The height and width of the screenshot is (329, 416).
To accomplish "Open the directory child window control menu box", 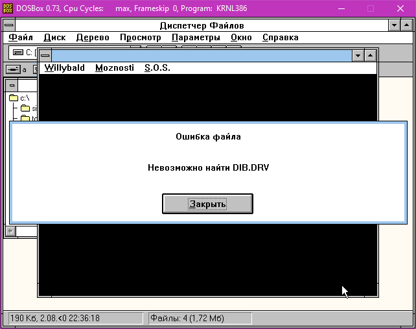I will pyautogui.click(x=12, y=86).
